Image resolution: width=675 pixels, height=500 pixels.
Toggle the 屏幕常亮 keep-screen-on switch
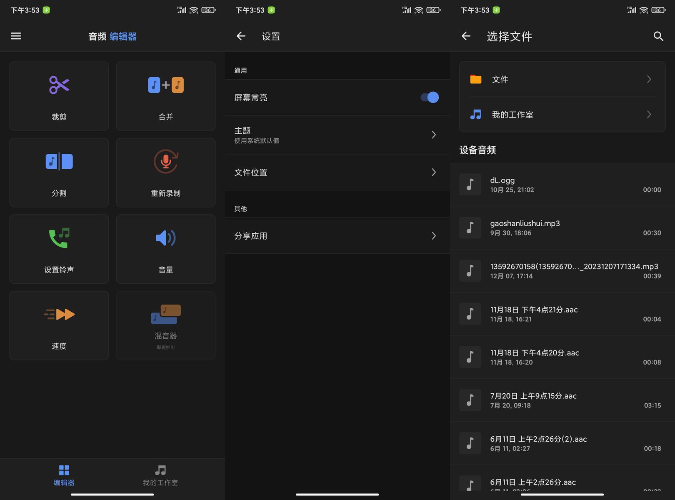[430, 97]
